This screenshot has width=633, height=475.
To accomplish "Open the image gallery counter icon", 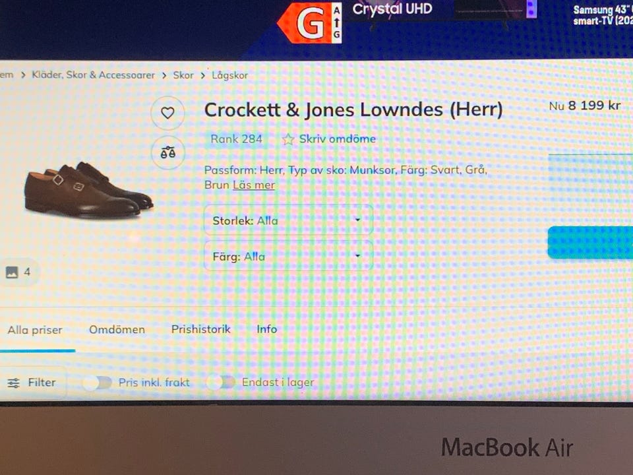I will coord(12,272).
